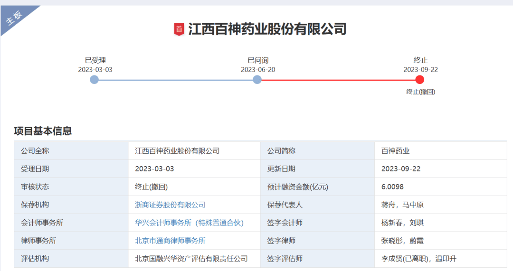Image resolution: width=513 pixels, height=271 pixels.
Task: Click the 江西百神药业股份有限公司 page title
Action: pos(267,29)
